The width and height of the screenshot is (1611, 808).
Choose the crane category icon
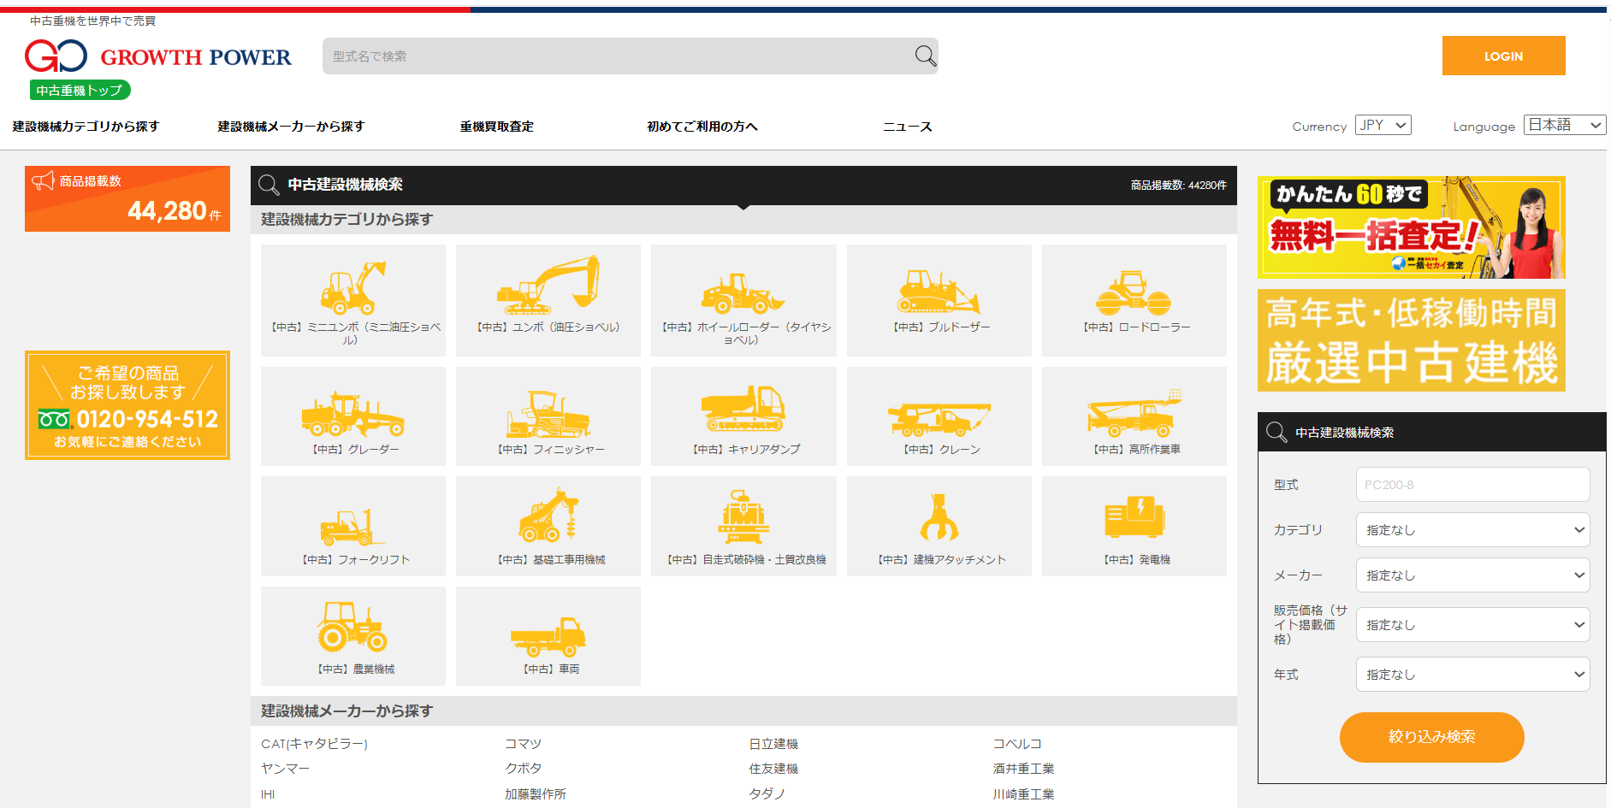(x=939, y=416)
